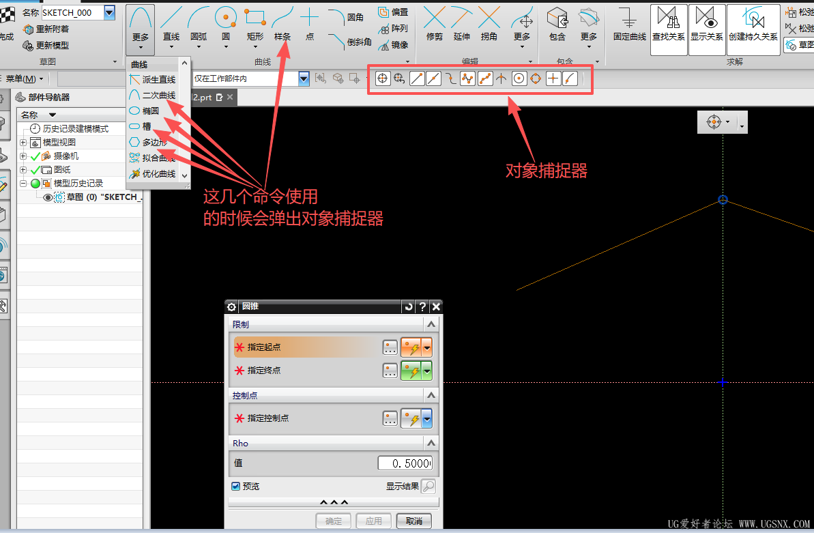
Task: Click the 修剪 trim tool
Action: 435,23
